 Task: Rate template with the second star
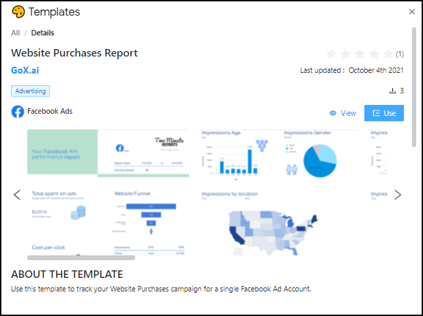click(x=346, y=54)
